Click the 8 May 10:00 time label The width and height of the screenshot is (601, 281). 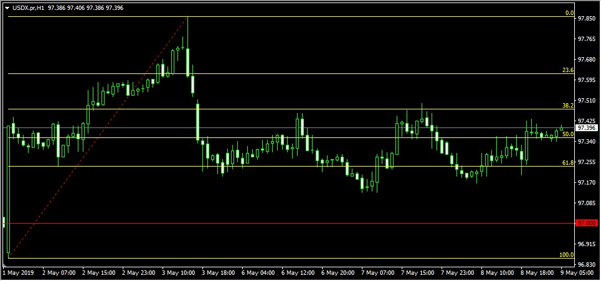(498, 273)
